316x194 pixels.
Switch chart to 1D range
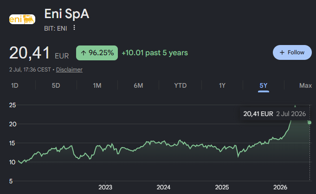pos(15,85)
